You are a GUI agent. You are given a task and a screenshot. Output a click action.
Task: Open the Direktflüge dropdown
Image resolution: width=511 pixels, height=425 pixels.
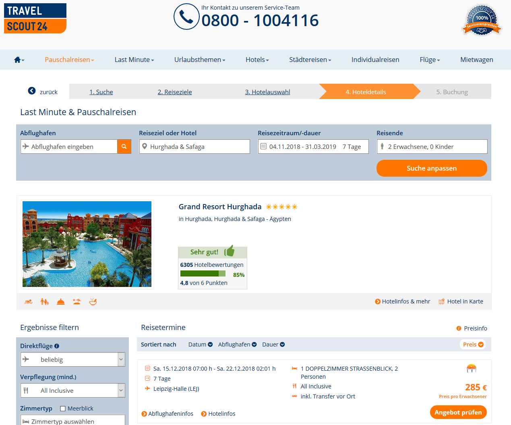point(73,359)
